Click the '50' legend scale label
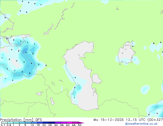This screenshot has width=163, height=126. click(79, 125)
